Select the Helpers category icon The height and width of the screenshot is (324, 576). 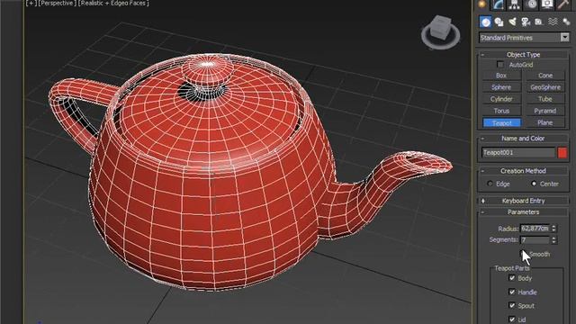pyautogui.click(x=539, y=22)
